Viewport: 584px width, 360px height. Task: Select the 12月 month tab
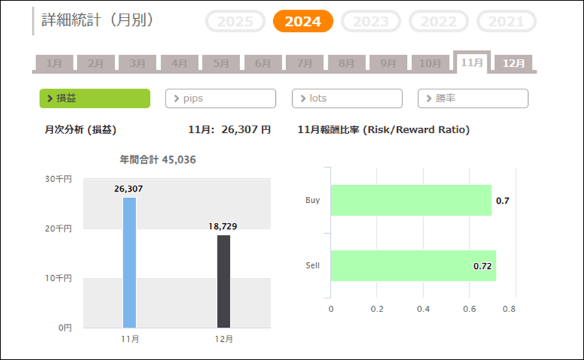pyautogui.click(x=514, y=63)
